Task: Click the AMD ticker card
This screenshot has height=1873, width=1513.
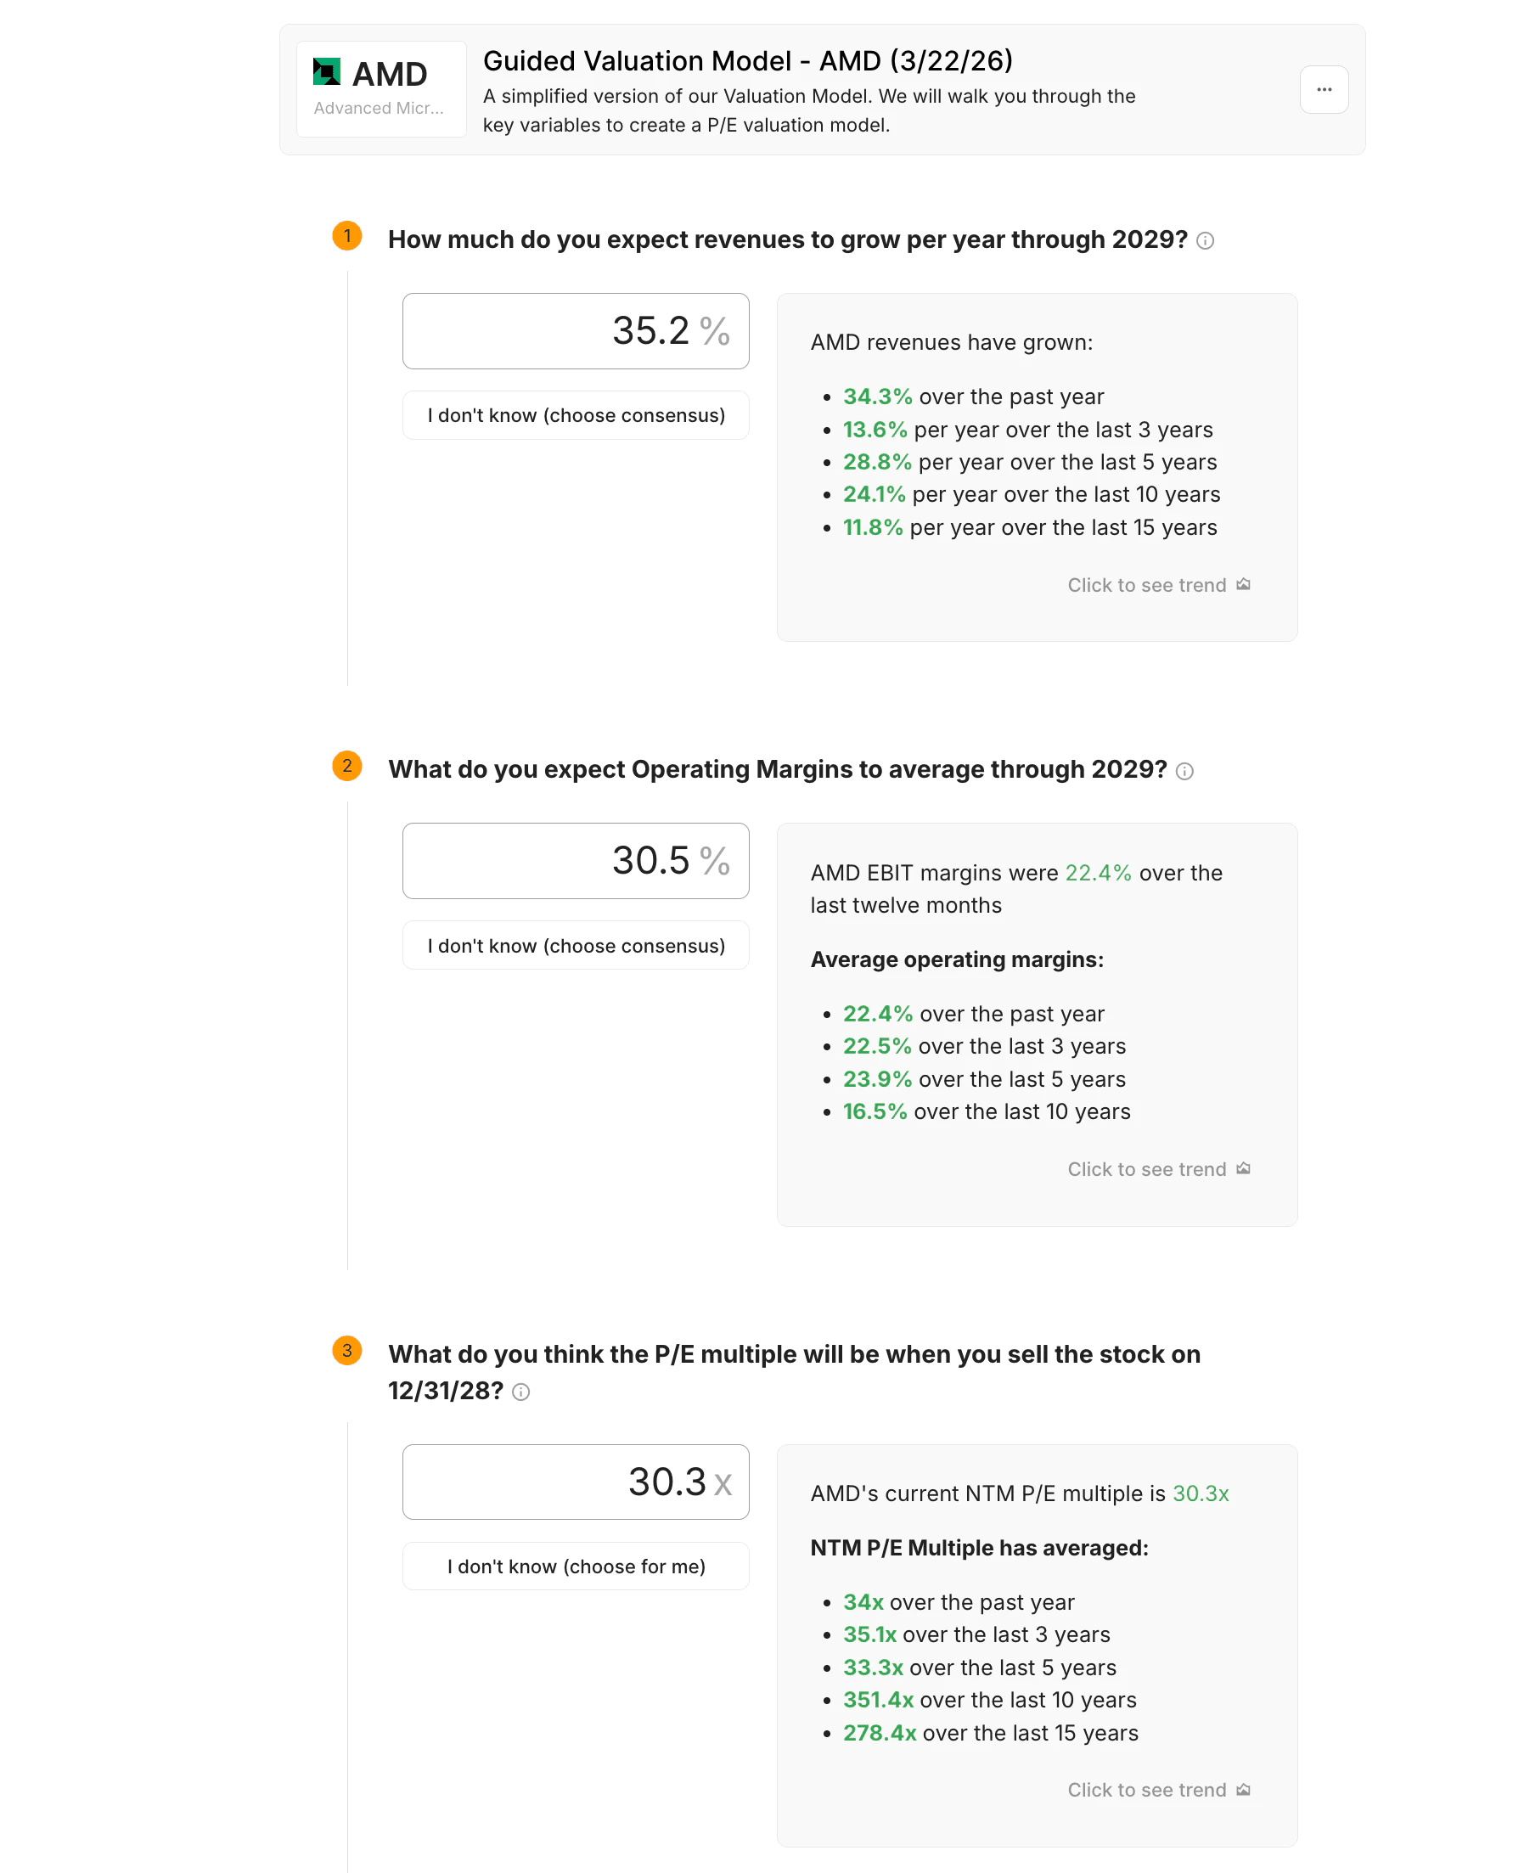Action: point(381,90)
